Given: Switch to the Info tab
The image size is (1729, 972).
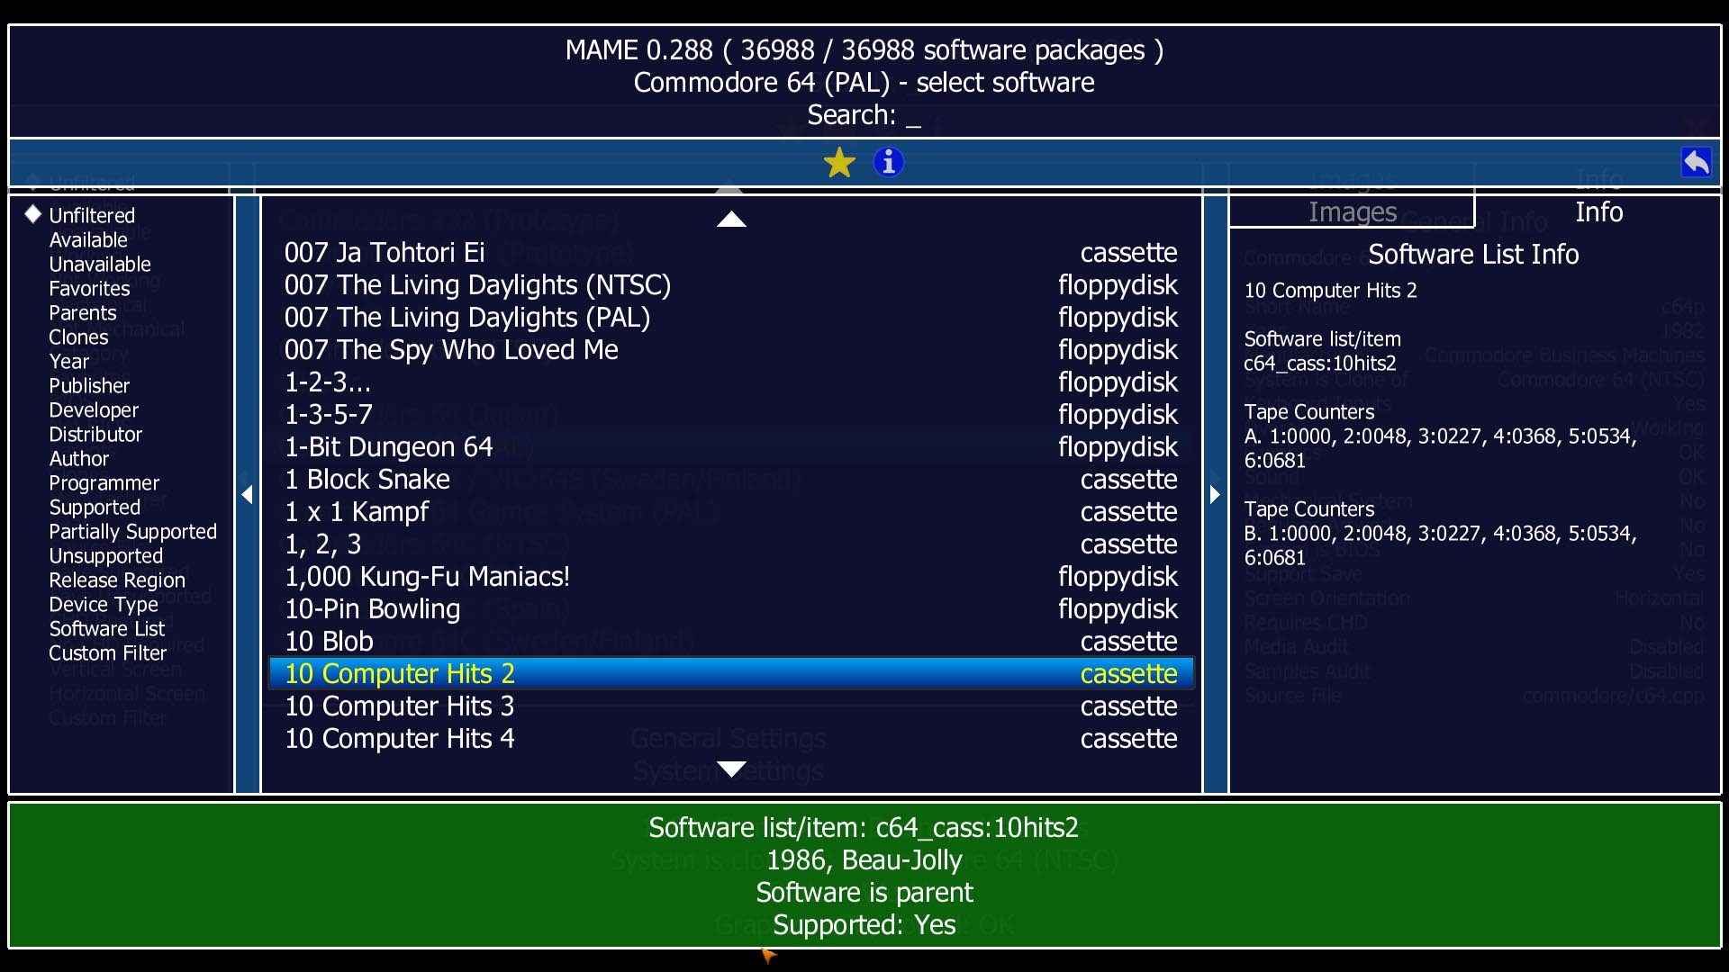Looking at the screenshot, I should pyautogui.click(x=1598, y=211).
